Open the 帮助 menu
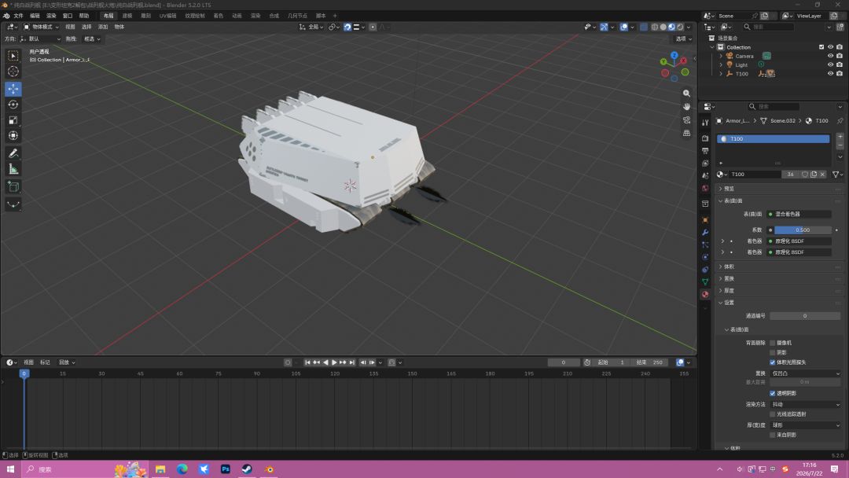The image size is (849, 478). (84, 16)
